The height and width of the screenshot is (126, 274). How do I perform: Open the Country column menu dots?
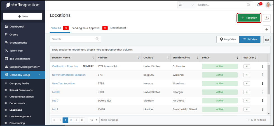pyautogui.click(x=168, y=58)
